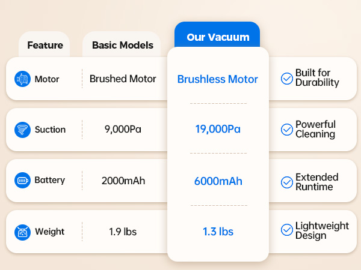
Task: Click the checkmark beside Built for Durability
Action: click(x=287, y=79)
